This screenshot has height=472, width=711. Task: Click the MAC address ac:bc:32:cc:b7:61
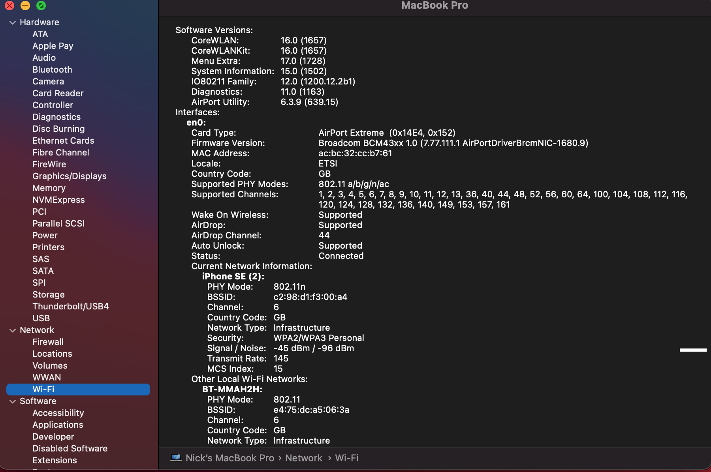[x=355, y=154]
